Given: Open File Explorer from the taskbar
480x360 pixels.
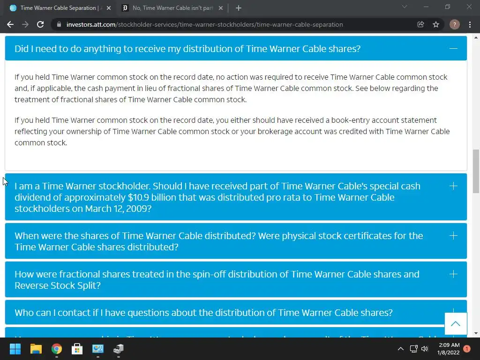Looking at the screenshot, I should click(x=36, y=349).
